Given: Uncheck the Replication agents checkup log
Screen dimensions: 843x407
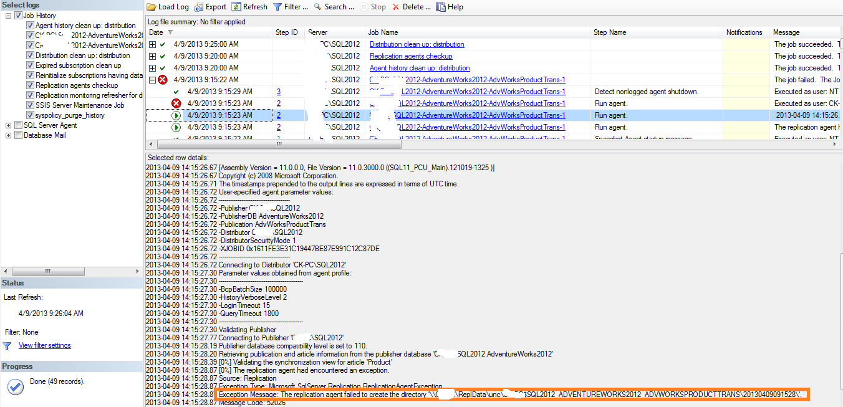Looking at the screenshot, I should coord(30,85).
